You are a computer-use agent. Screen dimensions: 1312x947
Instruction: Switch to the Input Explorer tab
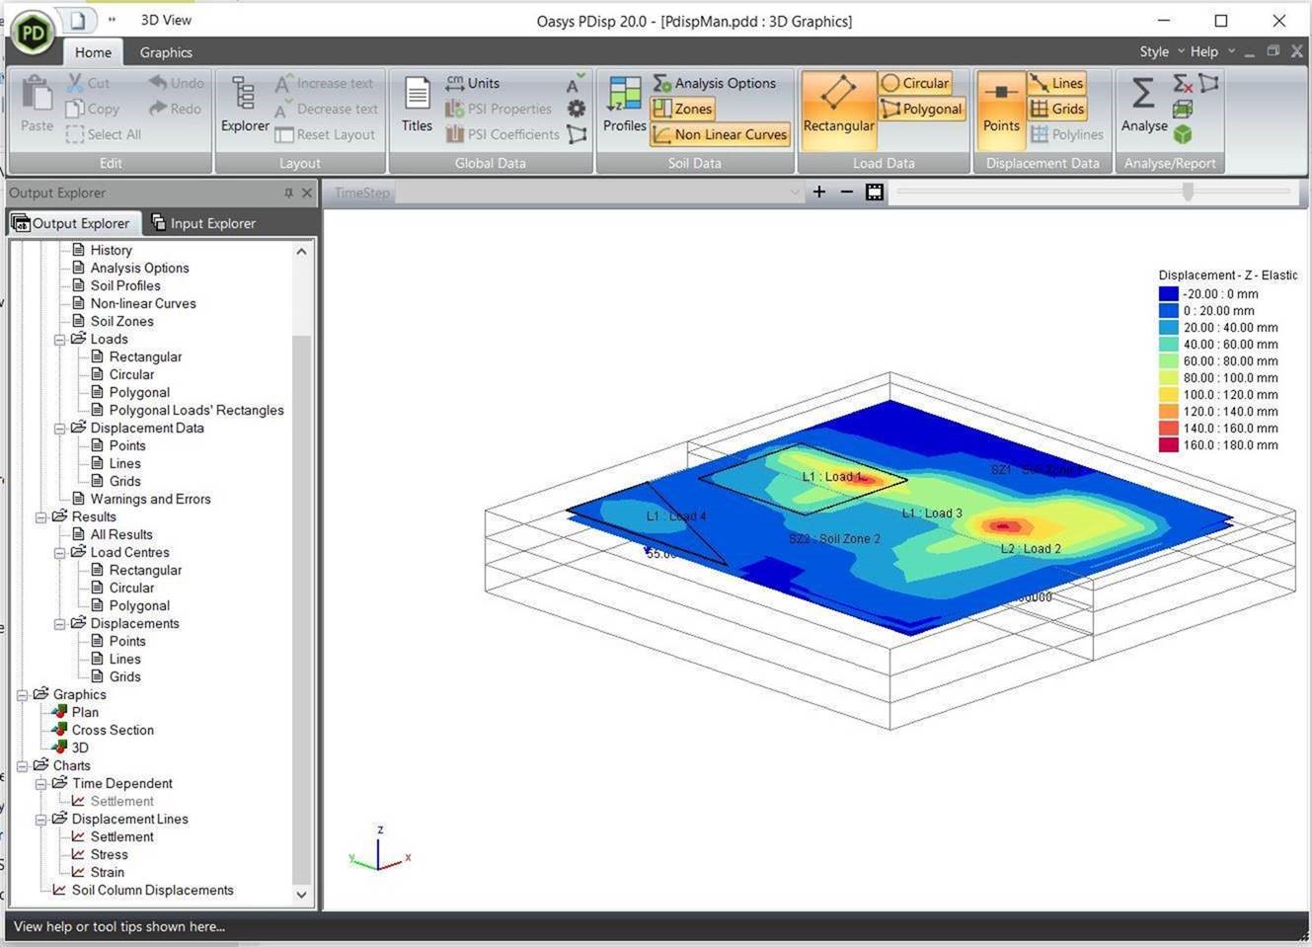(x=212, y=223)
